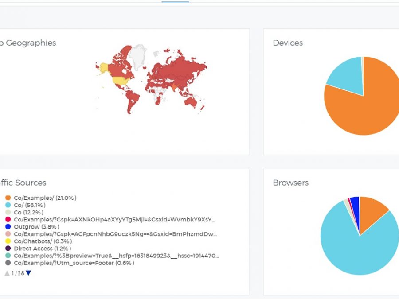
Task: Toggle the Co/Examples/ (21.0%) legend entry
Action: coord(45,198)
